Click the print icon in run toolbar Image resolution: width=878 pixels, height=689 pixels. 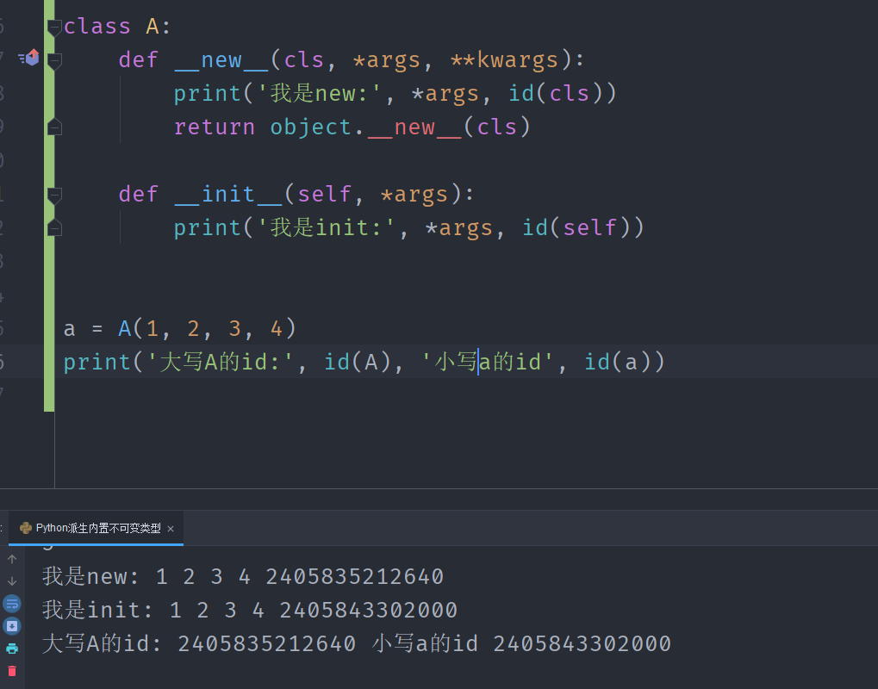pos(12,649)
